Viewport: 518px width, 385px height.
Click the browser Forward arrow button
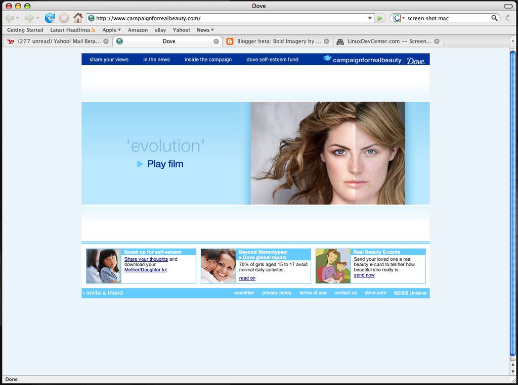pyautogui.click(x=29, y=18)
